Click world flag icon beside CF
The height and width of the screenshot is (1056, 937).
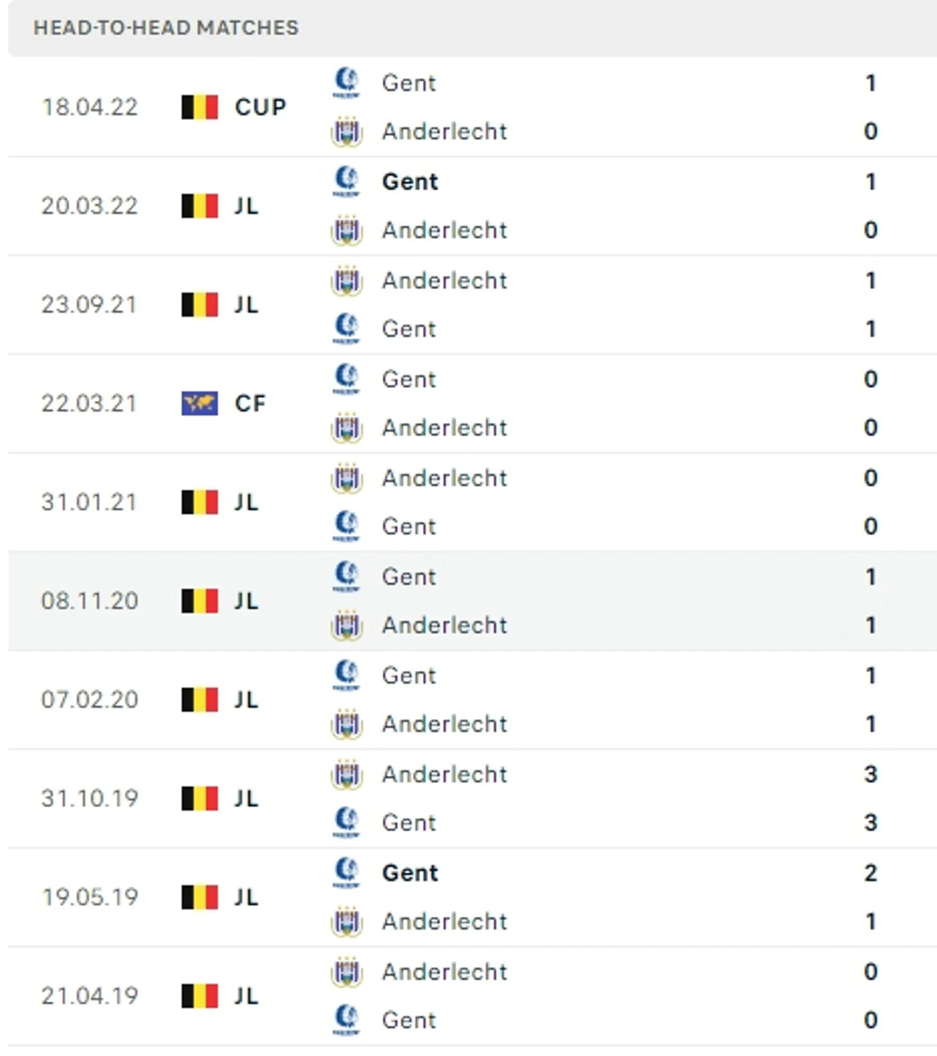pyautogui.click(x=200, y=404)
